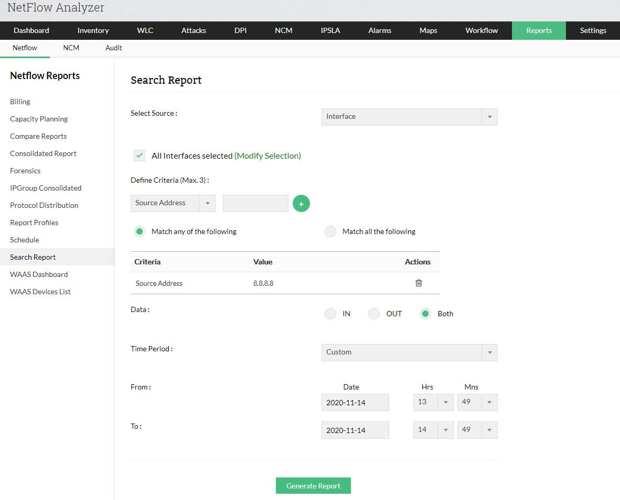This screenshot has height=500, width=620.
Task: Open the Maps tab
Action: 428,30
